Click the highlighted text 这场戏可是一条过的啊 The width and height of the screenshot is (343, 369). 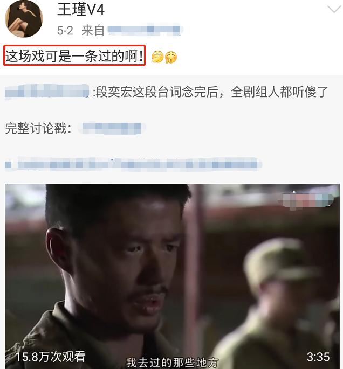74,56
